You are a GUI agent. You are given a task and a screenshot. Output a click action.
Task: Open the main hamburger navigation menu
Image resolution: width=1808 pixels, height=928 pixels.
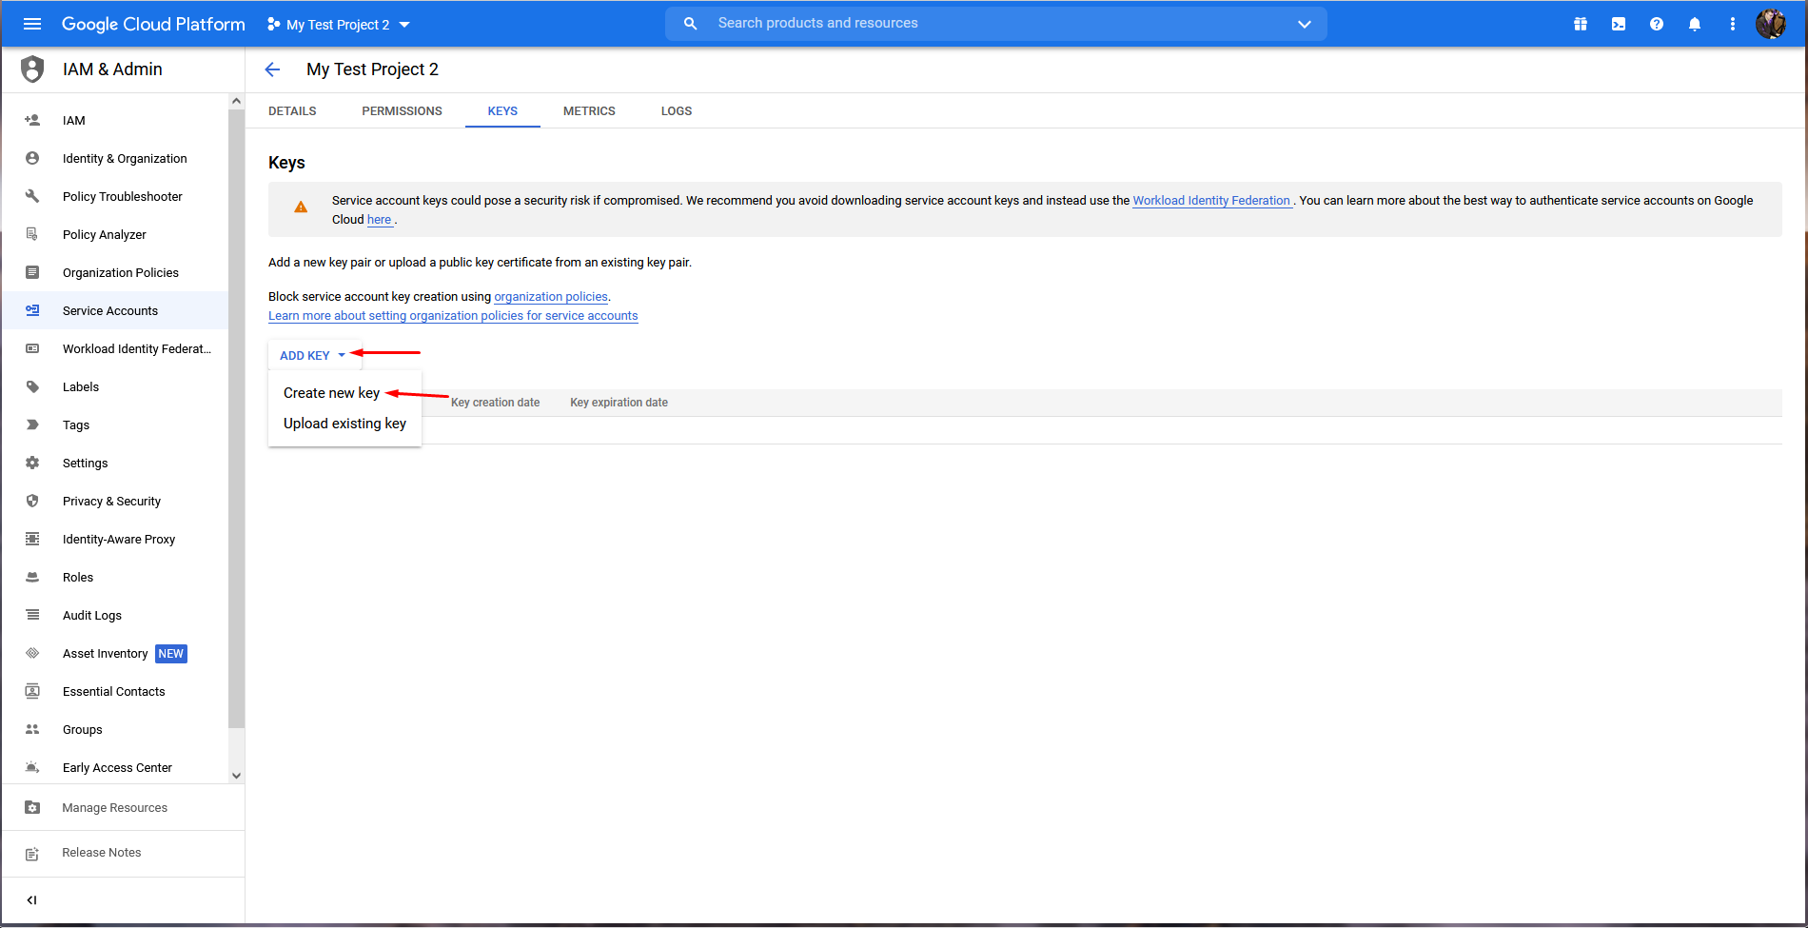32,24
